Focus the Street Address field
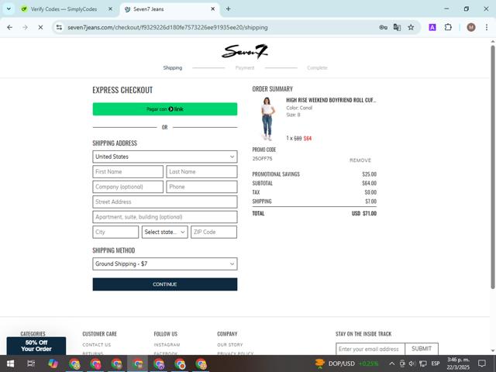Image resolution: width=496 pixels, height=372 pixels. [x=165, y=201]
